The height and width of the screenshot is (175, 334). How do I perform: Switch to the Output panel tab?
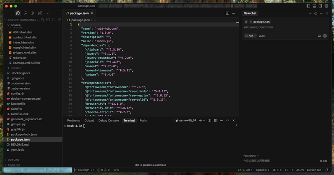89,120
